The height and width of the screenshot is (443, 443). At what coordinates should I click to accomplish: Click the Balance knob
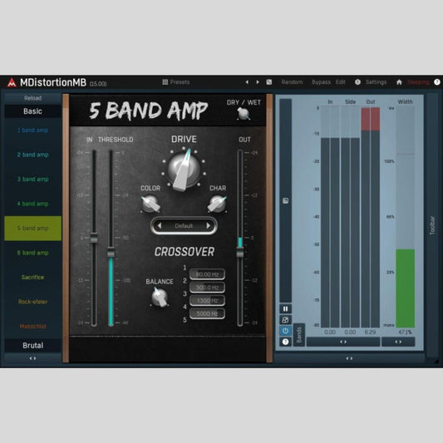[x=160, y=297]
